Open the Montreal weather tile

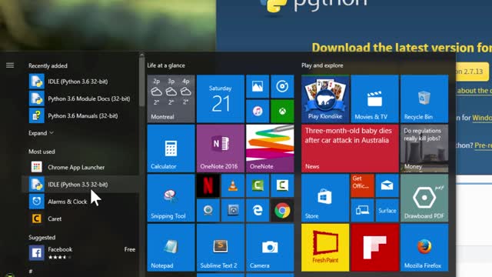(171, 98)
